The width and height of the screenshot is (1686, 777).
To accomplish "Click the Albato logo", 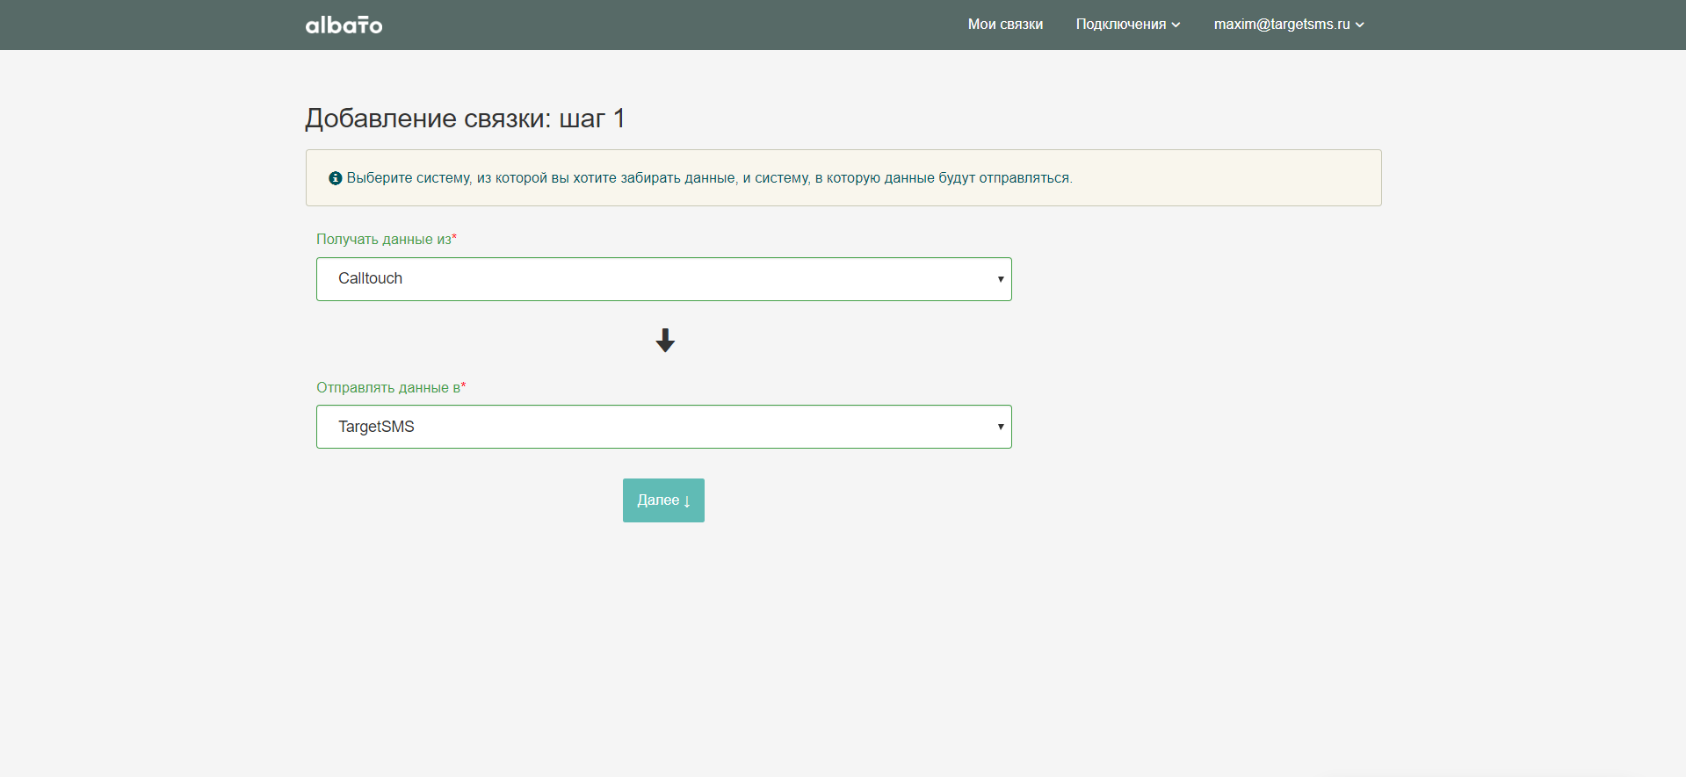I will [344, 25].
